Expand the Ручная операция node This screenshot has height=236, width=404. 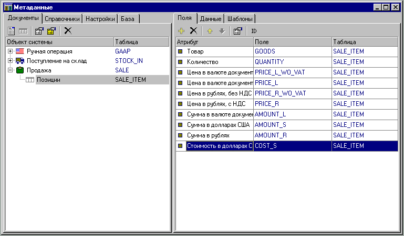(x=10, y=51)
